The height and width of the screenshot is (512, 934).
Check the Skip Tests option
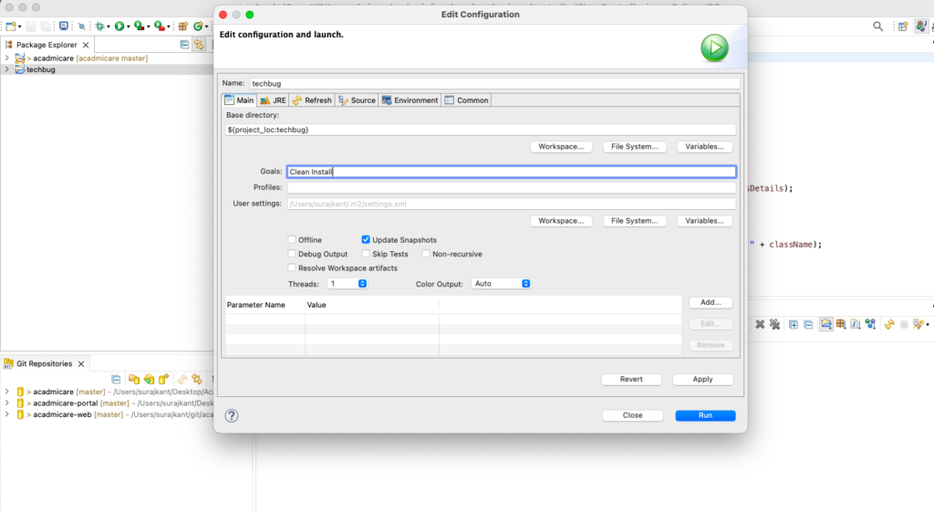pos(366,254)
